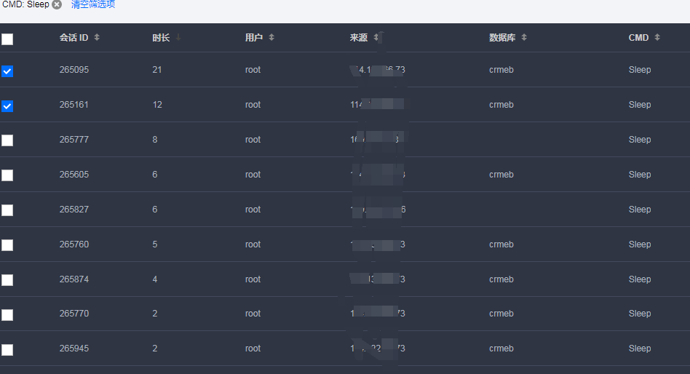
Task: Click the 时长 column header label
Action: pyautogui.click(x=161, y=38)
